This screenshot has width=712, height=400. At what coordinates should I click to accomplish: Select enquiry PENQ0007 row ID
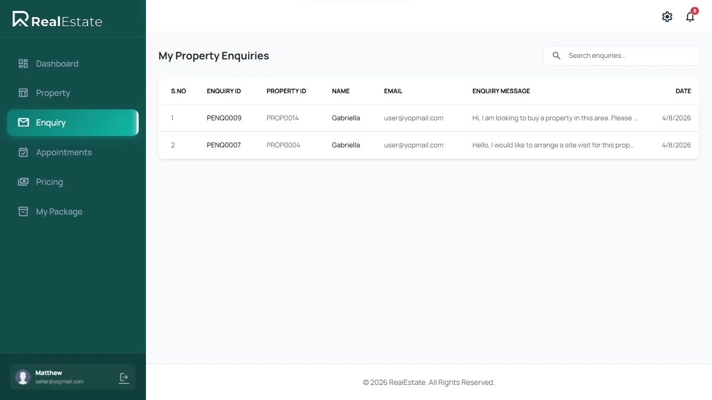[224, 145]
